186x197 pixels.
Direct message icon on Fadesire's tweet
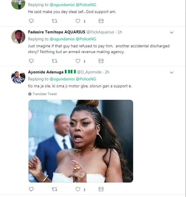click(101, 61)
